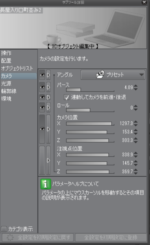This screenshot has height=245, width=150.
Task: Toggle eye visibility for the アングル row
Action: point(42,75)
